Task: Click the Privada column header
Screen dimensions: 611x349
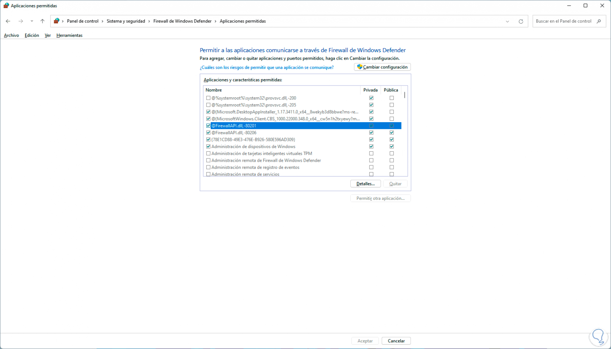Action: pyautogui.click(x=371, y=90)
